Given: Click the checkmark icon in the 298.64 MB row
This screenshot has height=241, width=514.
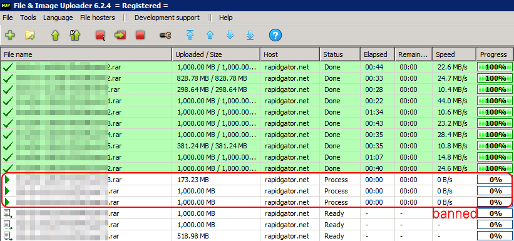Looking at the screenshot, I should pos(8,90).
